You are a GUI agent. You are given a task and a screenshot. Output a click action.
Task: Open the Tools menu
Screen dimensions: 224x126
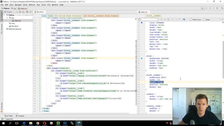43,5
